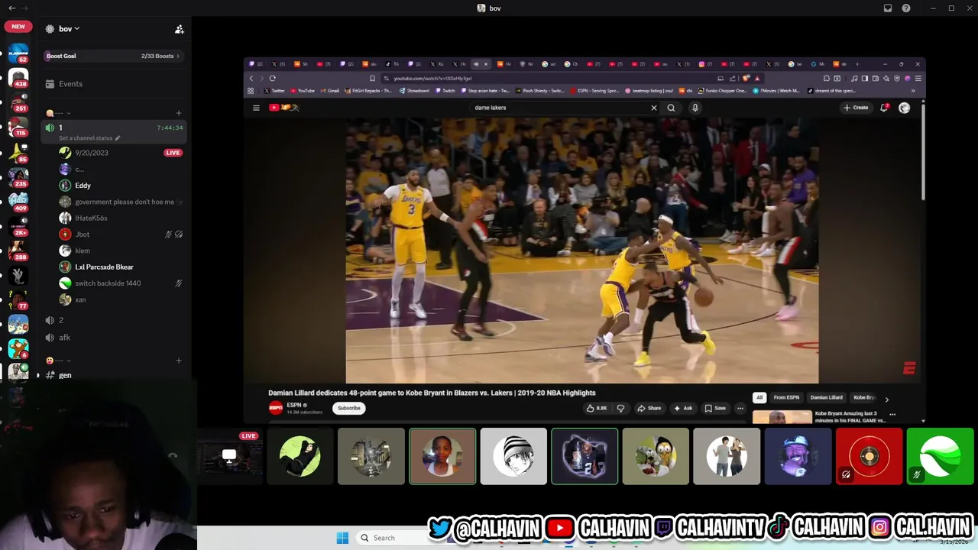Click the YouTube logo in the stream
978x550 pixels.
[283, 108]
